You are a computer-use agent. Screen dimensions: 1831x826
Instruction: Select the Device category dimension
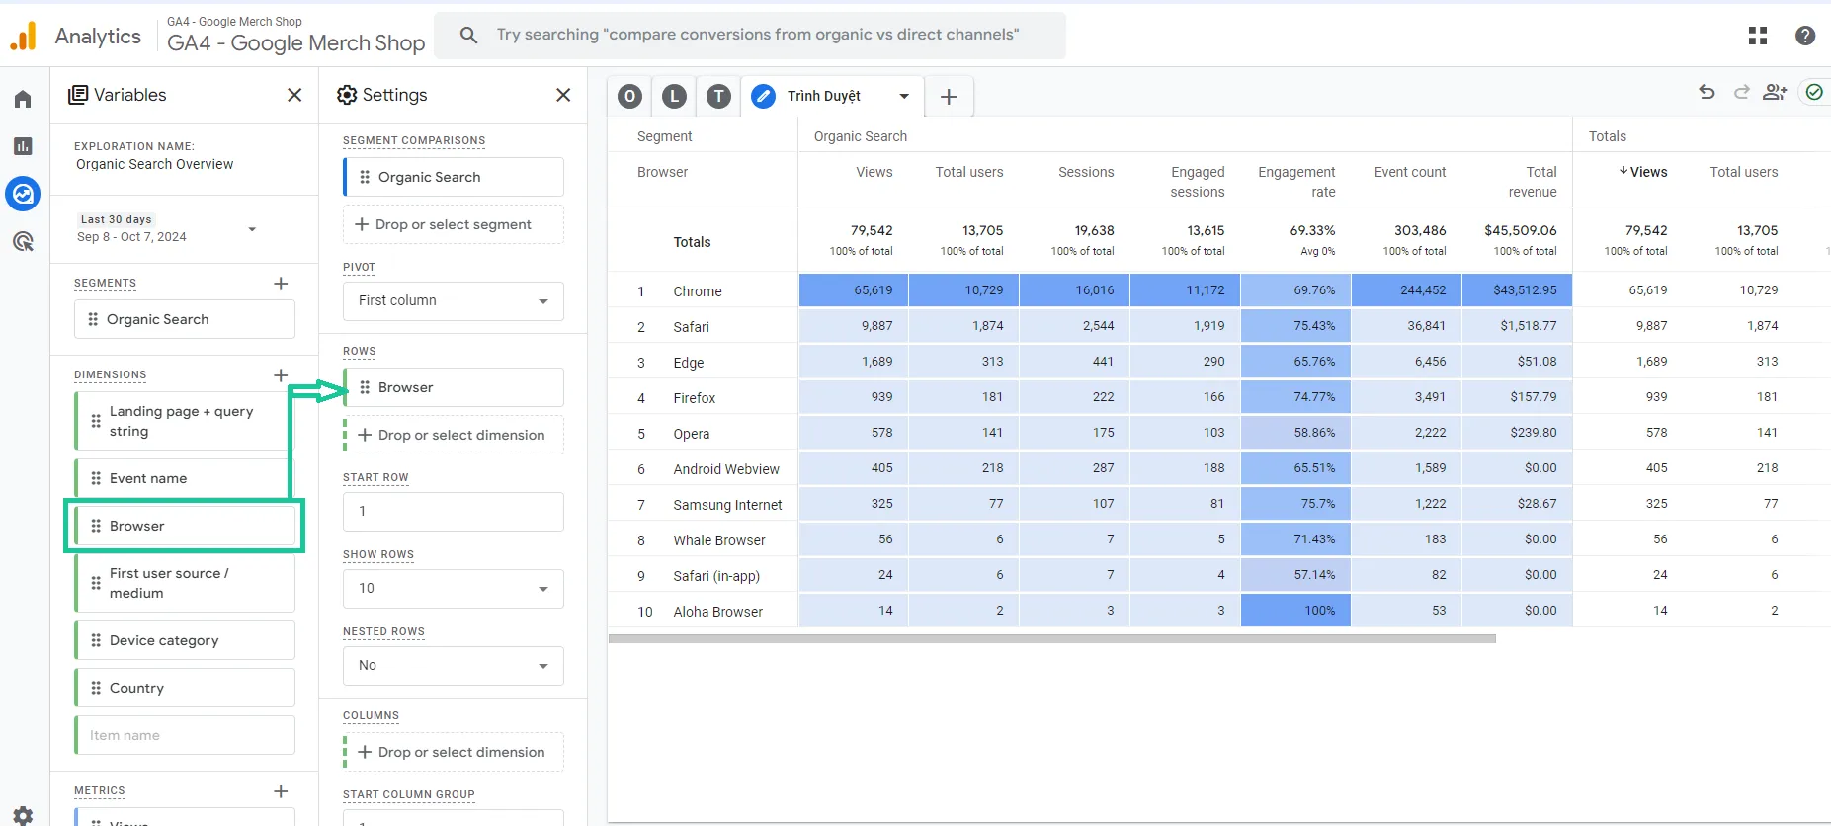click(x=185, y=640)
